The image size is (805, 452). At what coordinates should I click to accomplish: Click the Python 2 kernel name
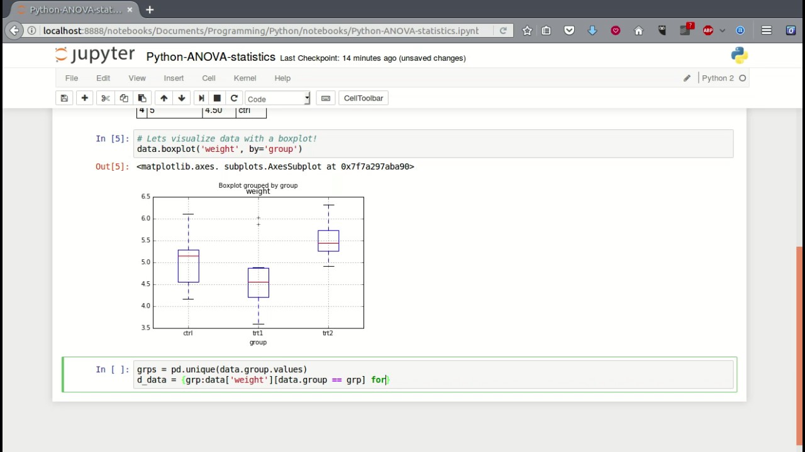pyautogui.click(x=718, y=78)
